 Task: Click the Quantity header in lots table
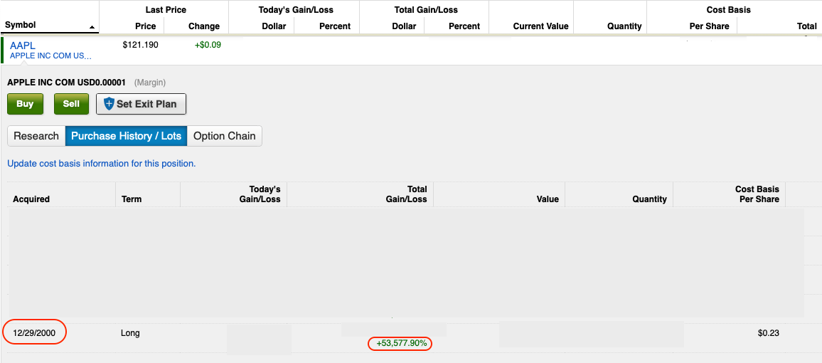click(x=649, y=199)
